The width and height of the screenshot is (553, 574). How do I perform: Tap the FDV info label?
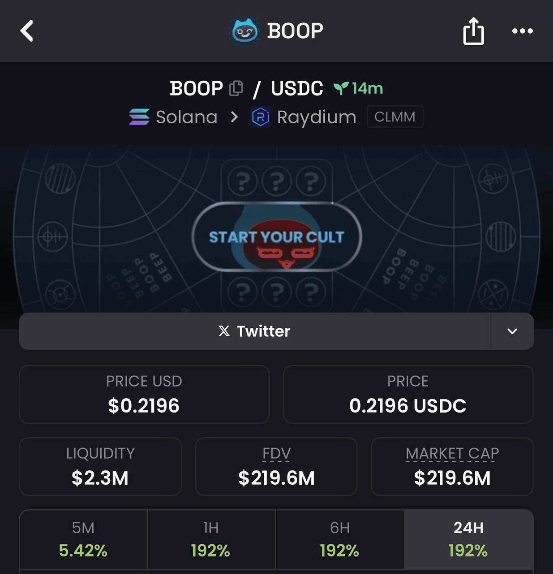276,453
